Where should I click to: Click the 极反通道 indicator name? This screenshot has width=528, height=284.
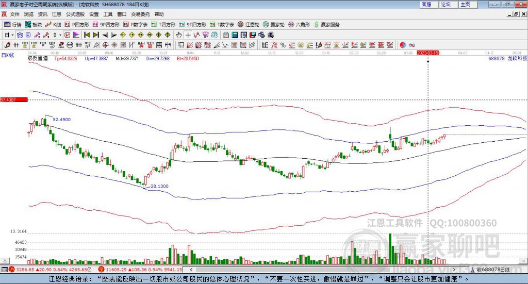click(x=38, y=58)
